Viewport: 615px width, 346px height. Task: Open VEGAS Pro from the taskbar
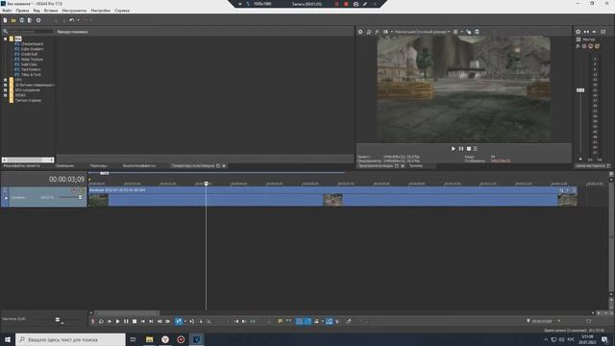[196, 339]
